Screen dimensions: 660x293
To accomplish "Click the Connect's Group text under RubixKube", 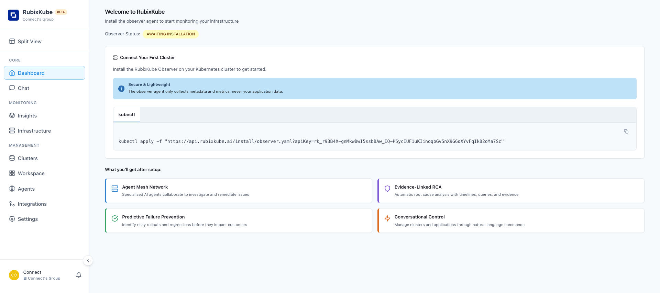I will pyautogui.click(x=38, y=19).
